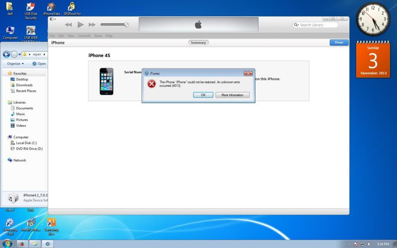Click the iTunes play button

[80, 25]
